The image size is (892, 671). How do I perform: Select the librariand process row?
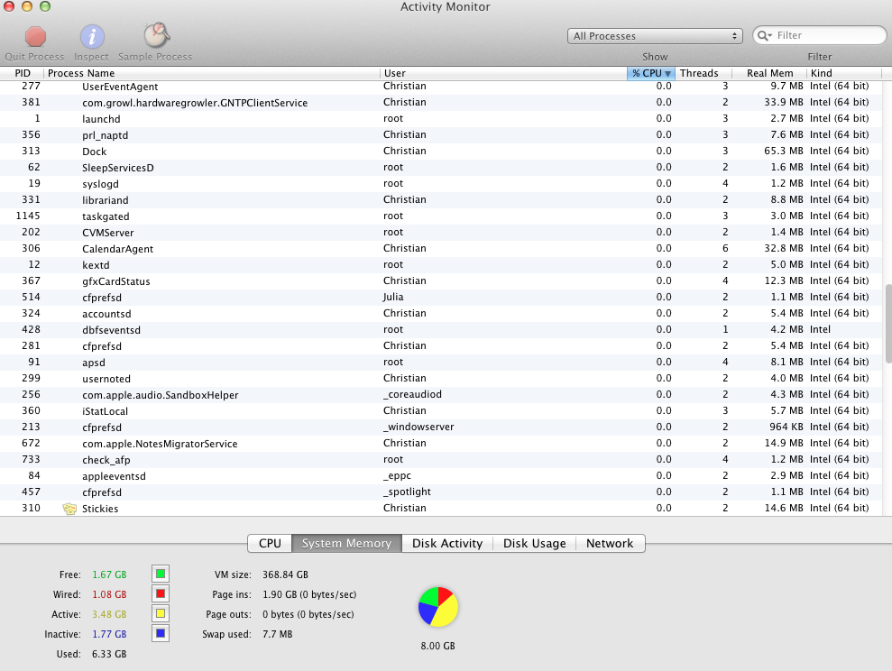tap(441, 199)
